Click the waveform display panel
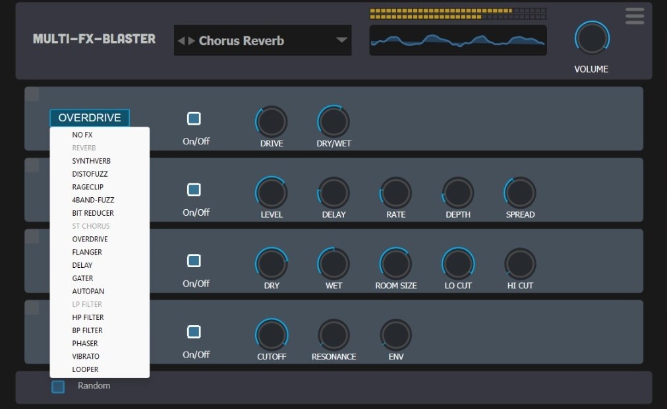The width and height of the screenshot is (667, 409). pyautogui.click(x=457, y=40)
